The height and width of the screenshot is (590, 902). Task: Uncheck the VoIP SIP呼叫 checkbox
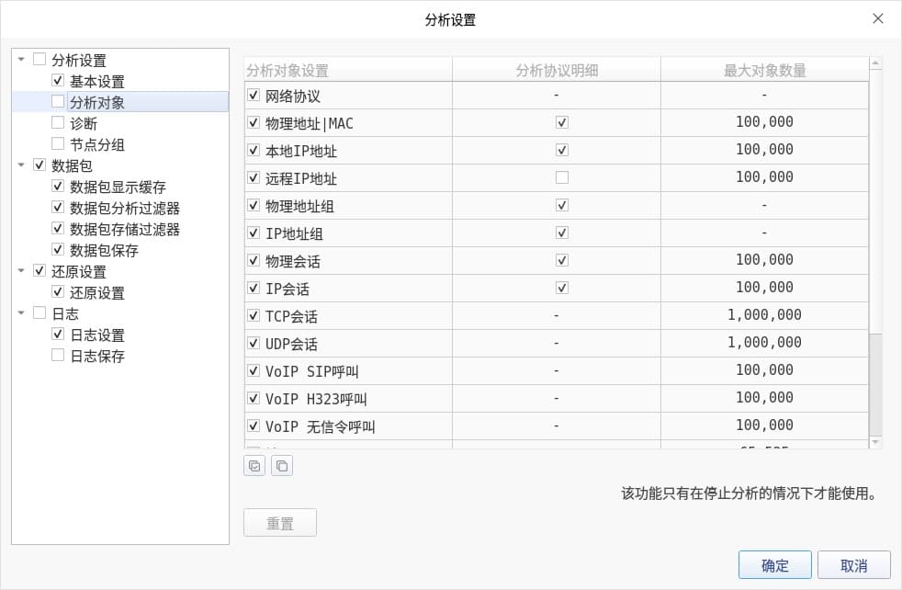click(254, 370)
